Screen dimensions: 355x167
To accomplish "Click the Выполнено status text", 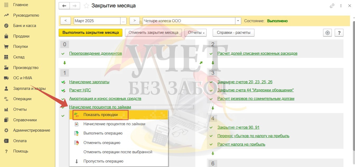I will pos(277,21).
